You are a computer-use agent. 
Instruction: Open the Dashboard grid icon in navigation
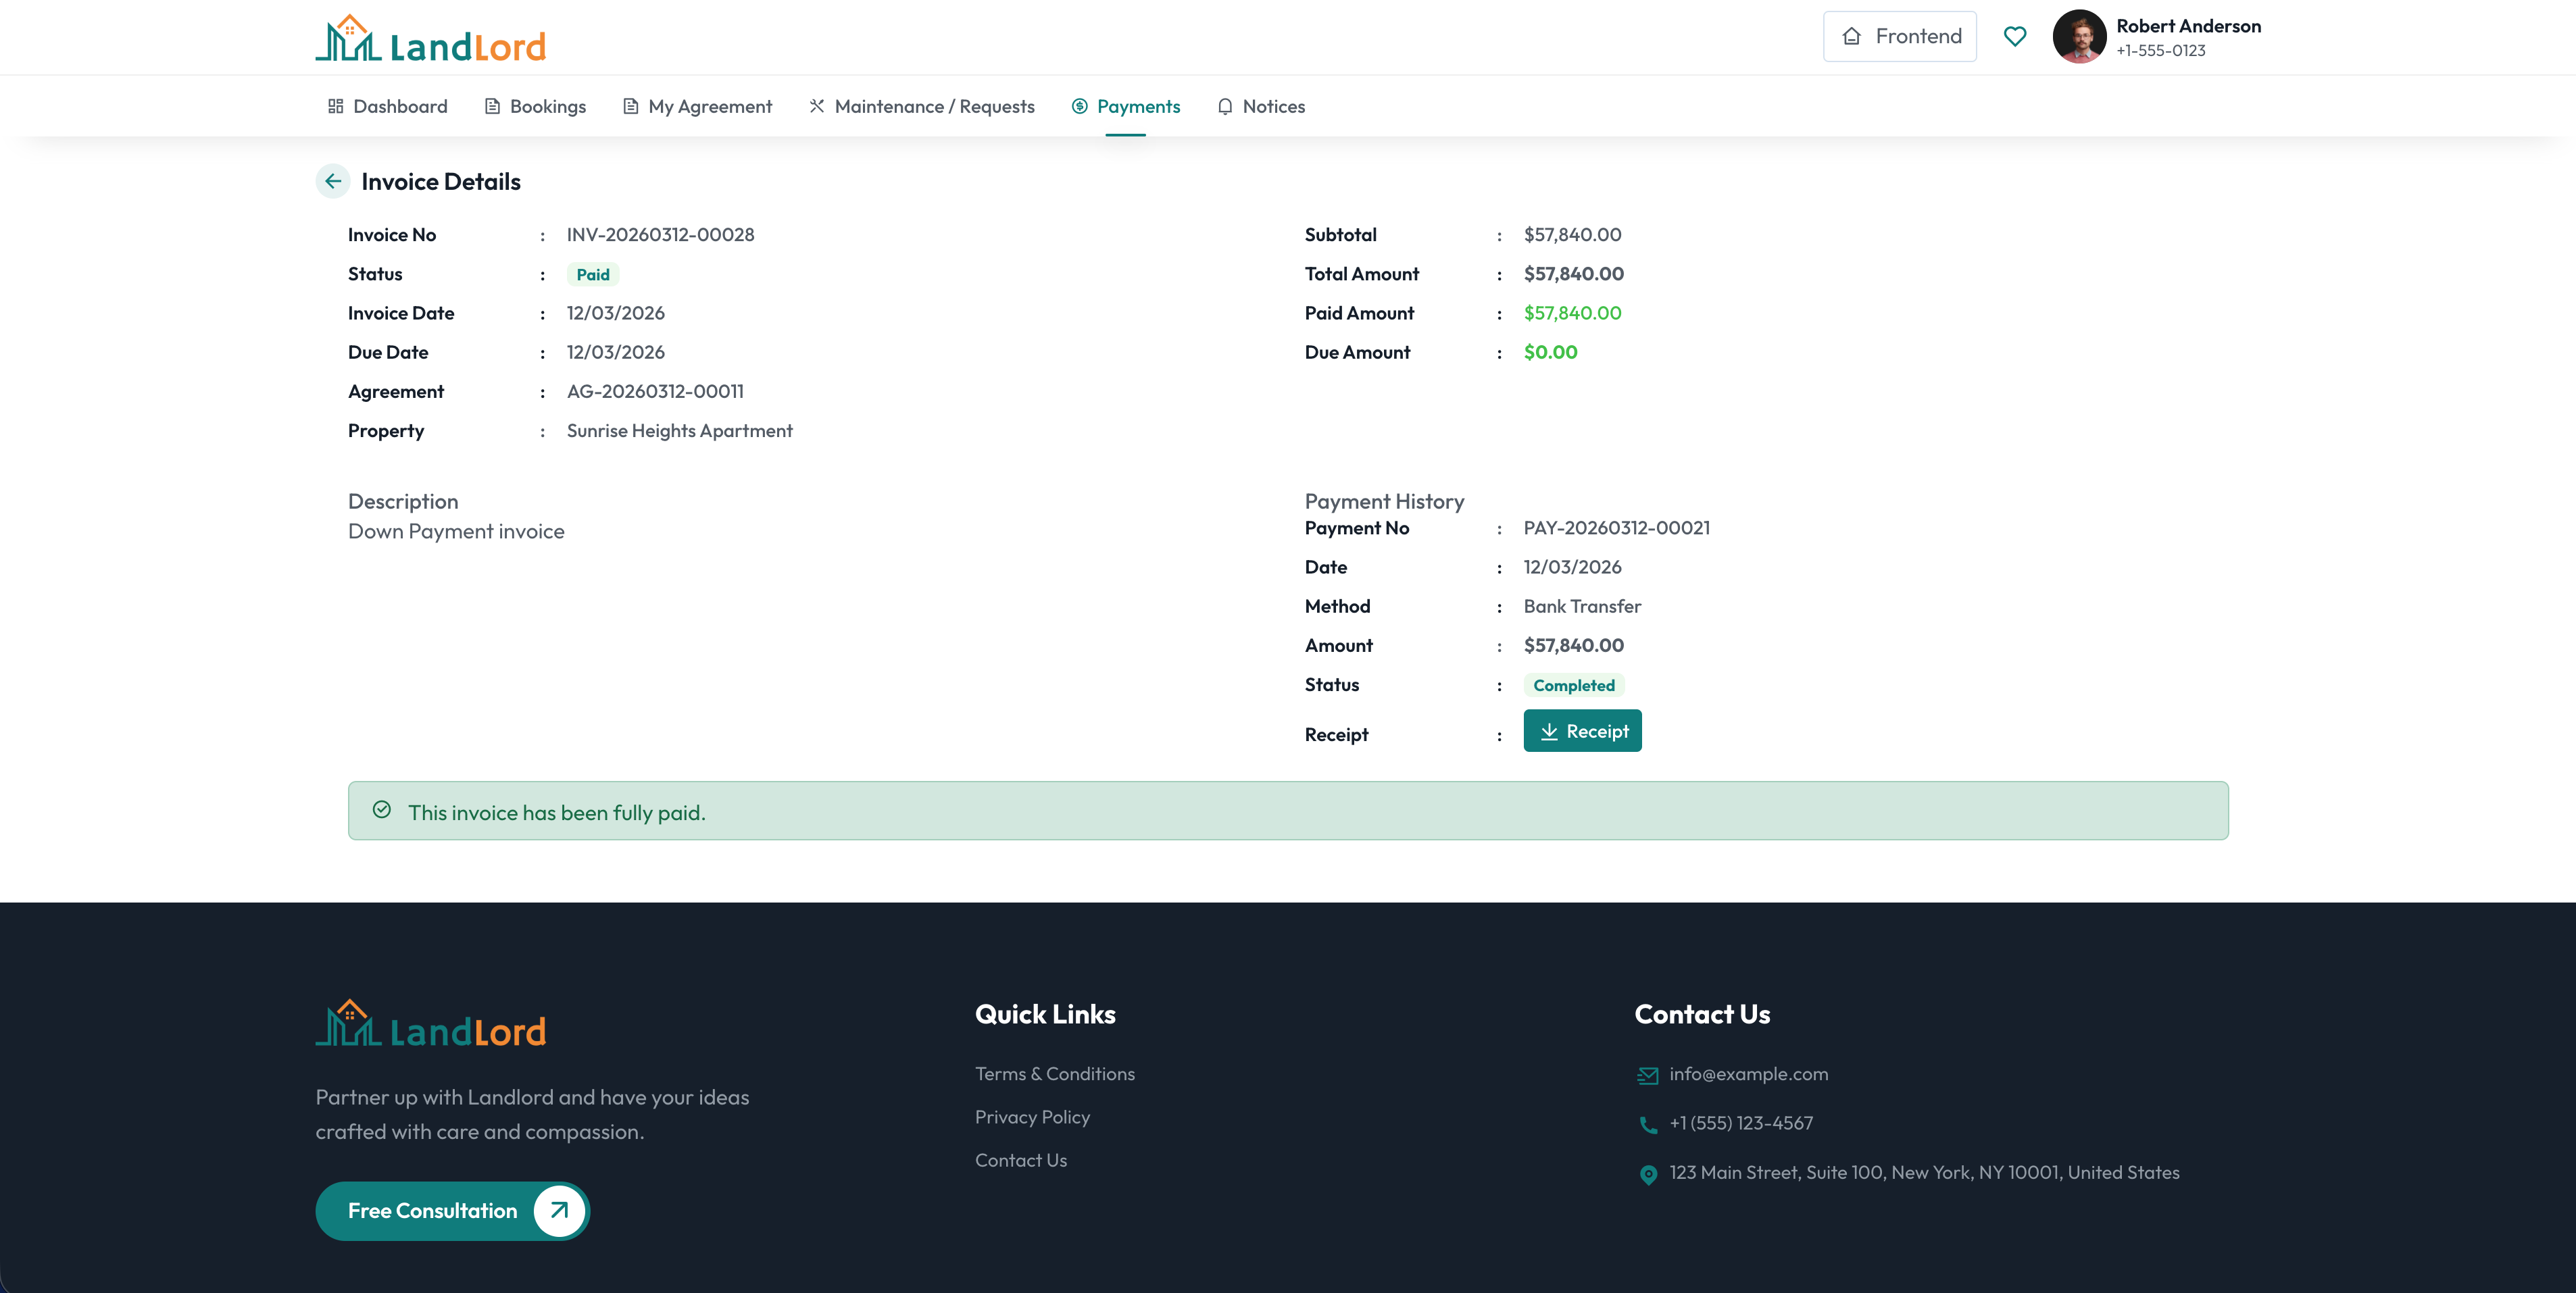337,106
